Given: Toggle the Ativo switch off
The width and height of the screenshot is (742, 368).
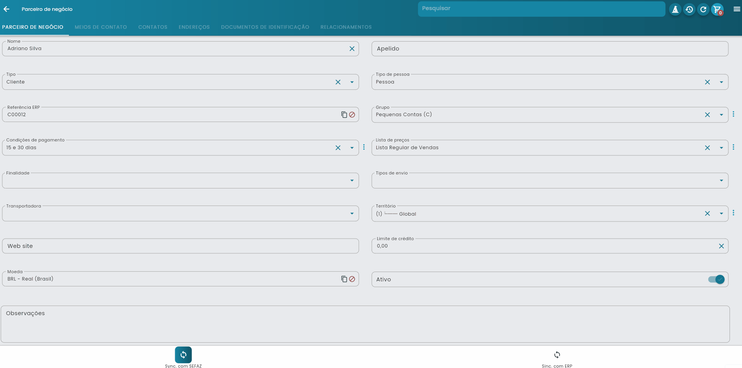Looking at the screenshot, I should click(x=717, y=279).
